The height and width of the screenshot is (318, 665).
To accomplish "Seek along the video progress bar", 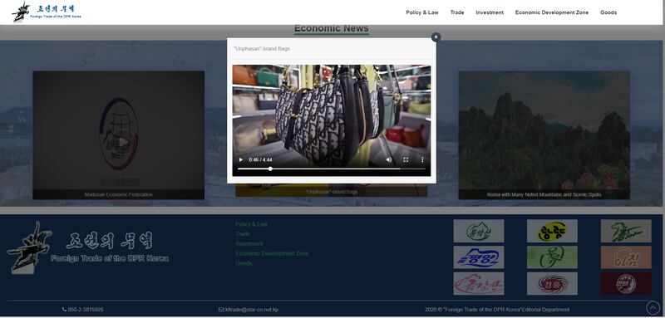I will pyautogui.click(x=331, y=169).
